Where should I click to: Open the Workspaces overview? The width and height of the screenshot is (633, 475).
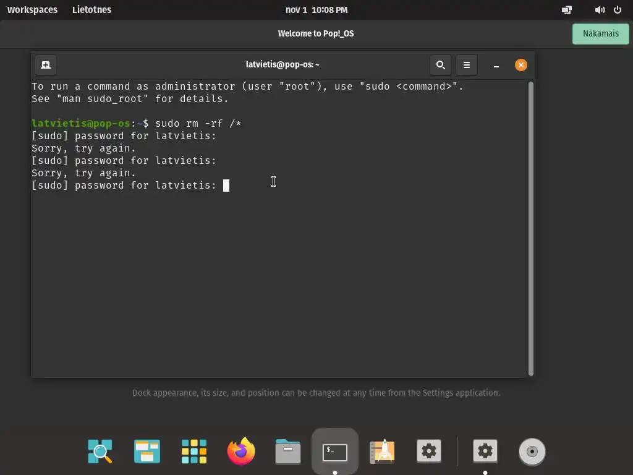[x=32, y=10]
